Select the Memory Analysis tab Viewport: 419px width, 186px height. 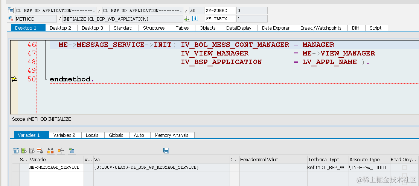point(172,135)
